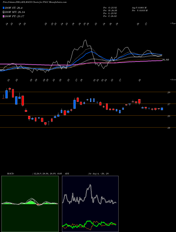Click the 'Pre H: 26.33' value
The height and width of the screenshot is (232, 176).
(110, 11)
